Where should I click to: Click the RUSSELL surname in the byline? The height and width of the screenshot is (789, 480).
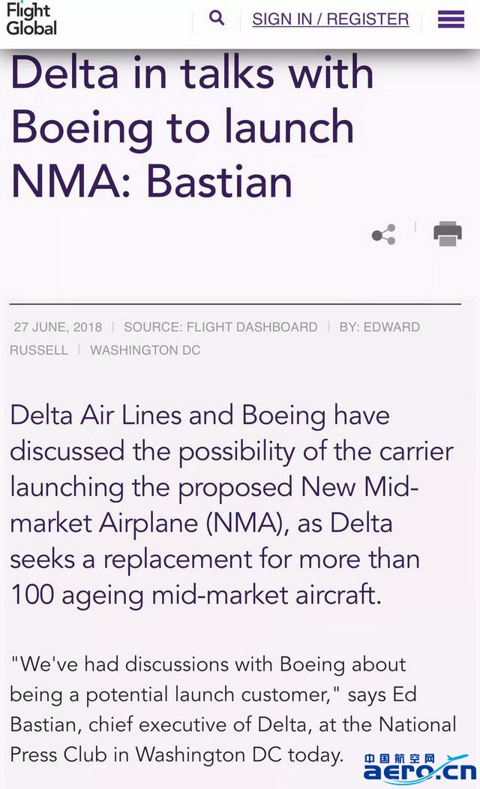click(x=39, y=350)
